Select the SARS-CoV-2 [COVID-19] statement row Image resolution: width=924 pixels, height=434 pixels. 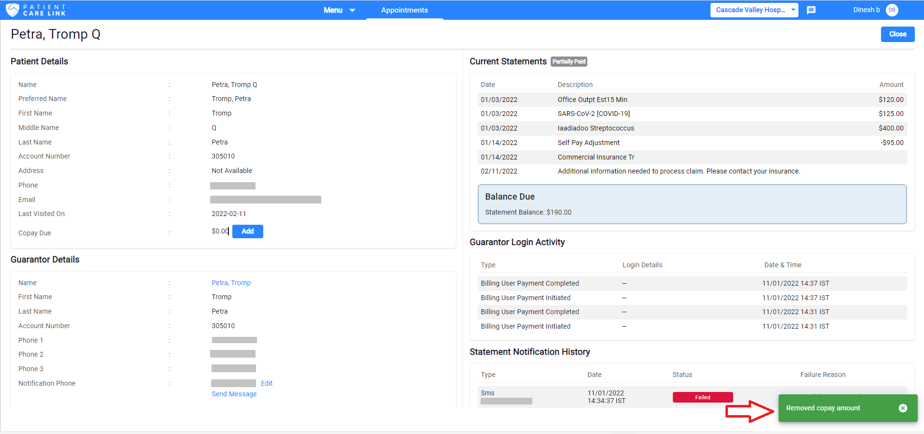692,114
